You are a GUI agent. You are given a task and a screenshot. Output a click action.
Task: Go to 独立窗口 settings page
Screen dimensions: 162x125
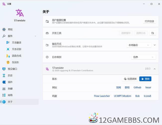click(12, 69)
